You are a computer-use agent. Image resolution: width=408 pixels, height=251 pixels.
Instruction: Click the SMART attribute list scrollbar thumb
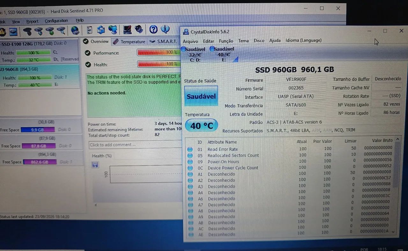click(396, 165)
